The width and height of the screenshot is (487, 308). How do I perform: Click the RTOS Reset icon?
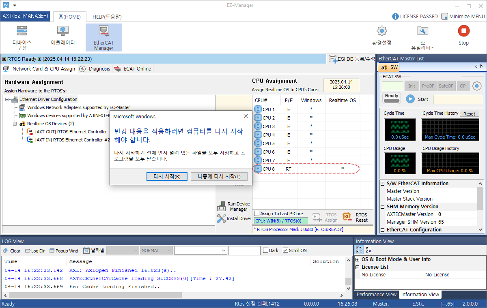coord(347,217)
